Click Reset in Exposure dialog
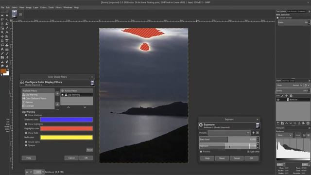The width and height of the screenshot is (311, 175). [222, 158]
